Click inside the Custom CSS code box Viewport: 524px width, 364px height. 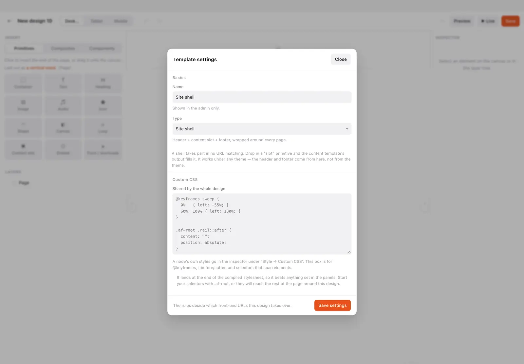tap(262, 224)
